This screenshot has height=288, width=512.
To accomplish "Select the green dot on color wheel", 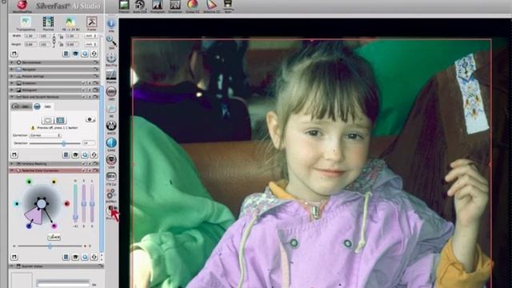I will pos(29,182).
